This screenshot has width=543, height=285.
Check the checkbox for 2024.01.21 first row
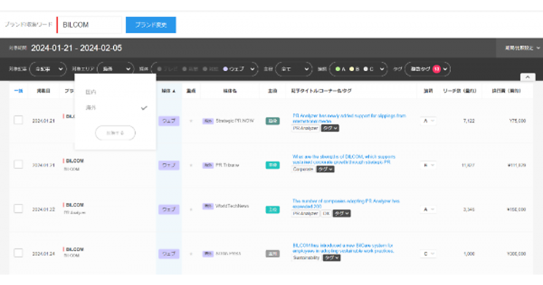(19, 120)
